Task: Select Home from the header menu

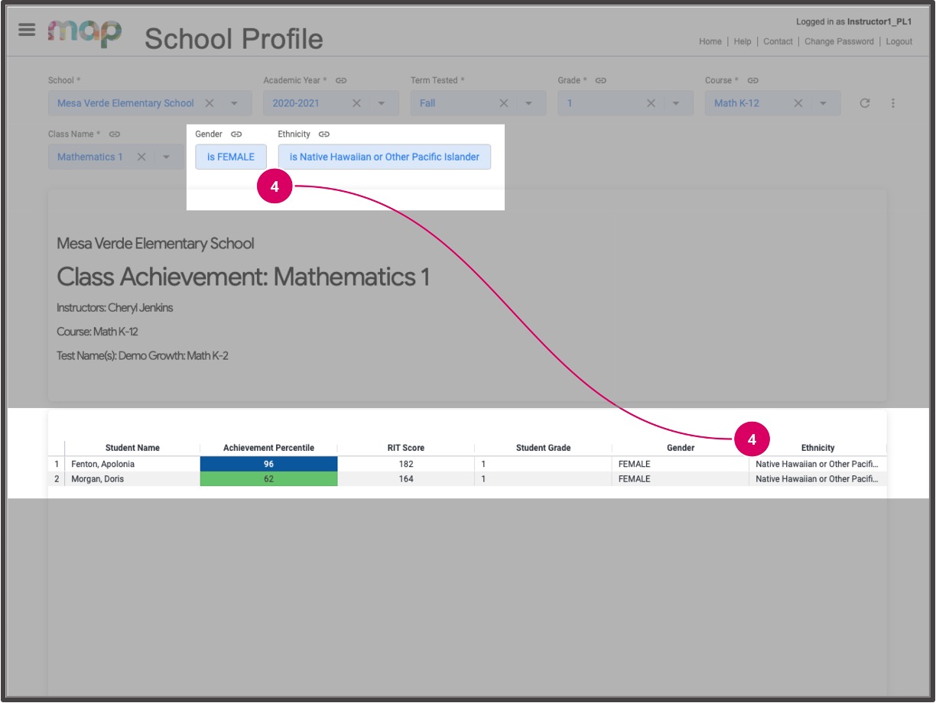Action: [710, 41]
